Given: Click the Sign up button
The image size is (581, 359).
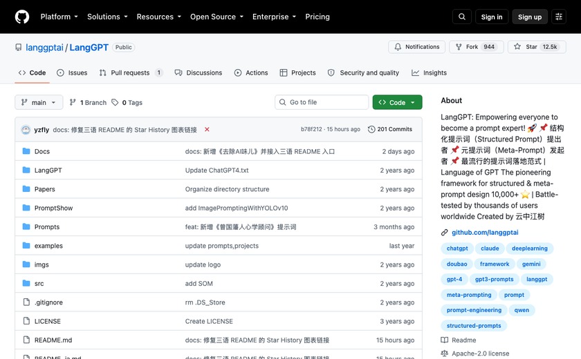Looking at the screenshot, I should pos(530,17).
